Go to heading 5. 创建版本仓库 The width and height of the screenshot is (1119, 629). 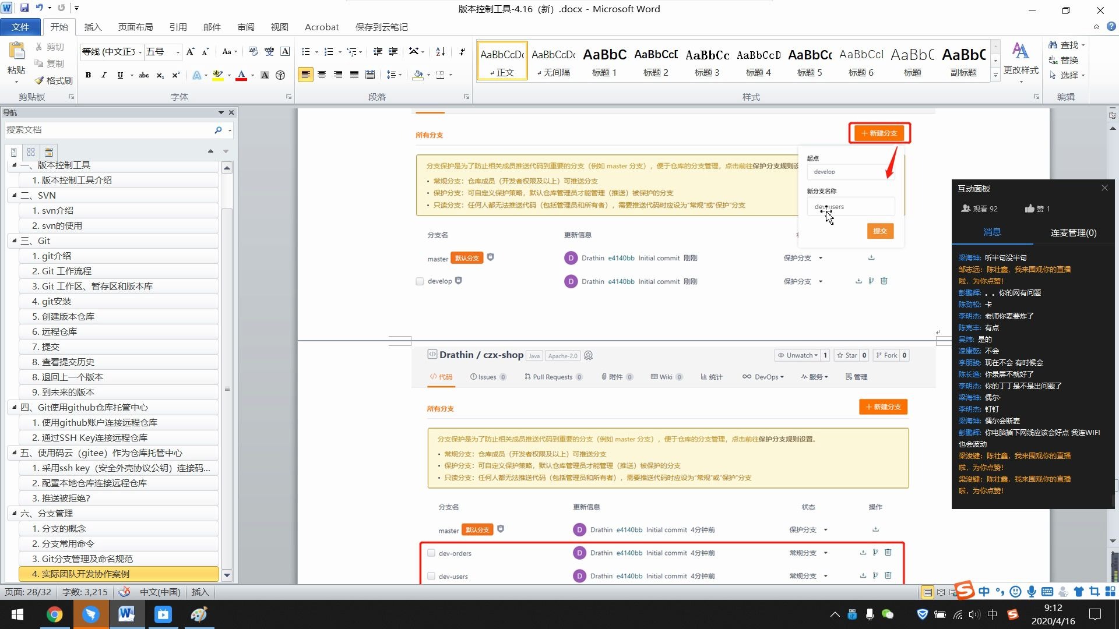[119, 316]
